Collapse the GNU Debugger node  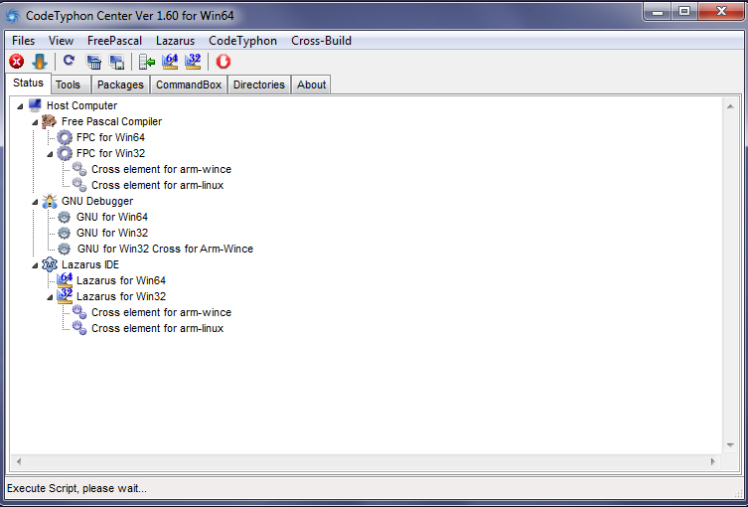tap(35, 202)
